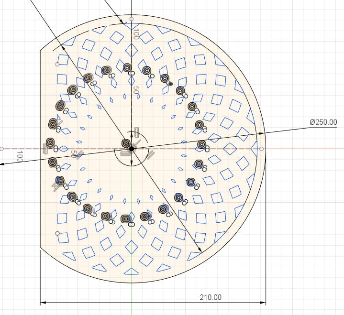Viewport: 344px width, 315px height.
Task: Click the sketch point at the far left of the horizontal axis
Action: click(x=2, y=149)
